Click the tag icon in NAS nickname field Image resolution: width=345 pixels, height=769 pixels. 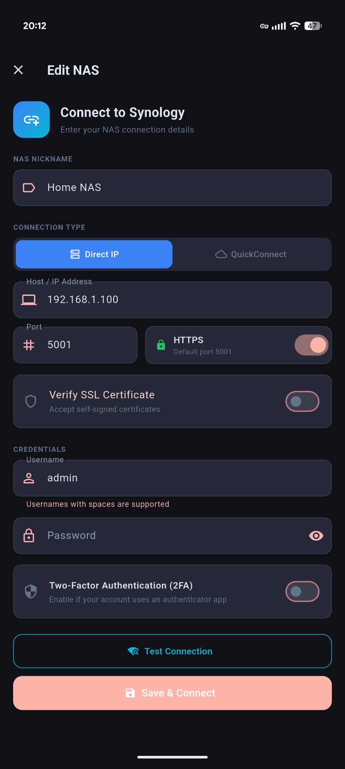pos(29,187)
